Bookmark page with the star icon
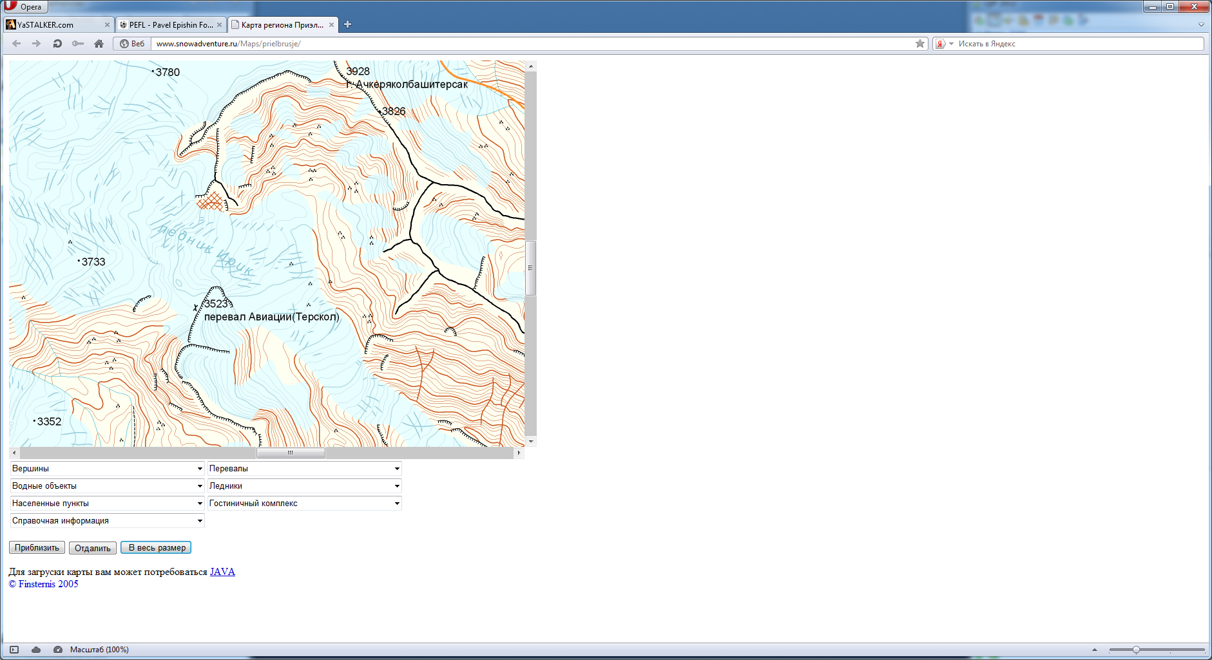 click(920, 44)
